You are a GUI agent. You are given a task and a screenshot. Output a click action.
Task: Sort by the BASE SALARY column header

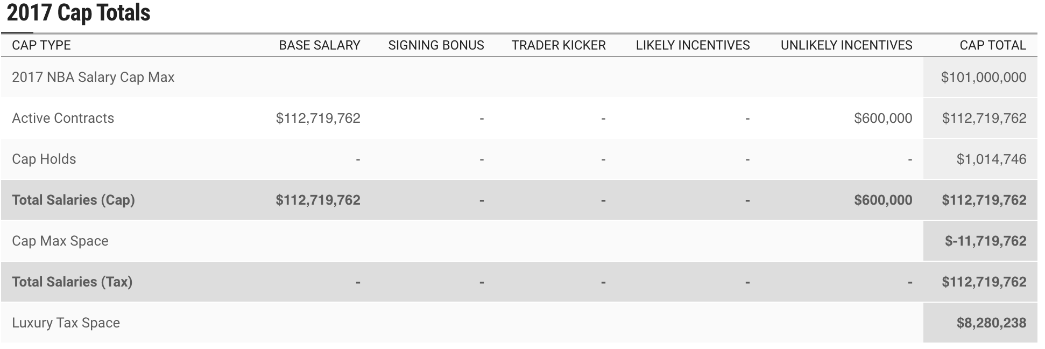[x=319, y=45]
